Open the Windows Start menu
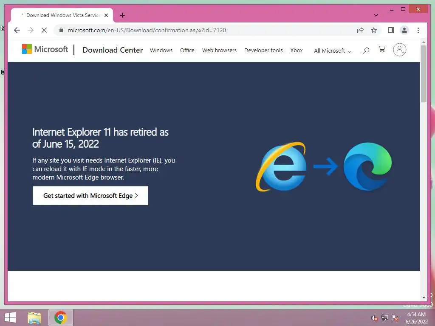 pos(10,318)
